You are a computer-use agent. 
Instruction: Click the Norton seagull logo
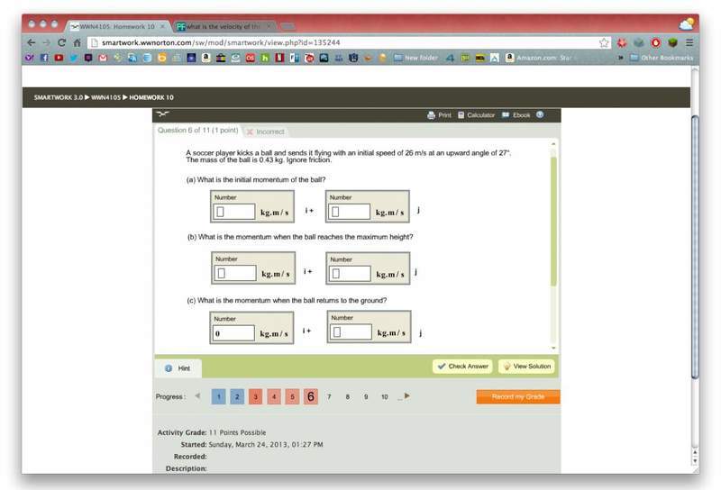[x=162, y=113]
